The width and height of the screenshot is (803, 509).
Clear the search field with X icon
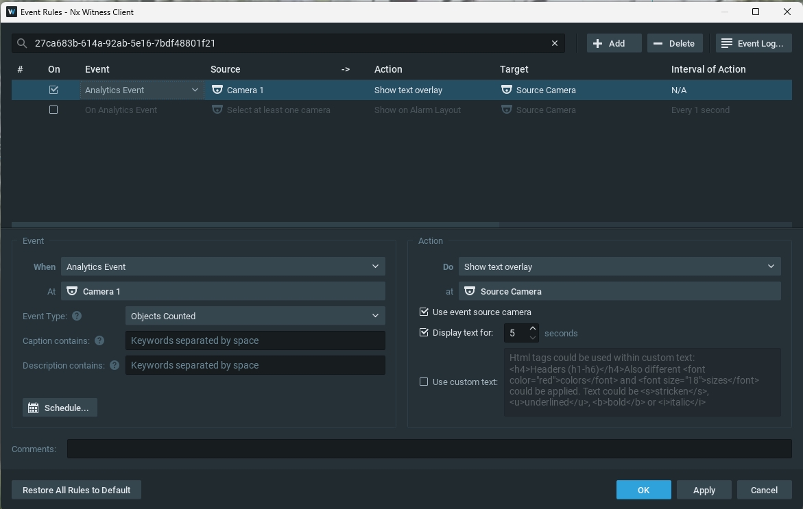coord(555,43)
